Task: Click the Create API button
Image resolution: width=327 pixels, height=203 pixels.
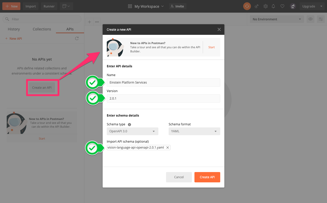Action: point(207,177)
